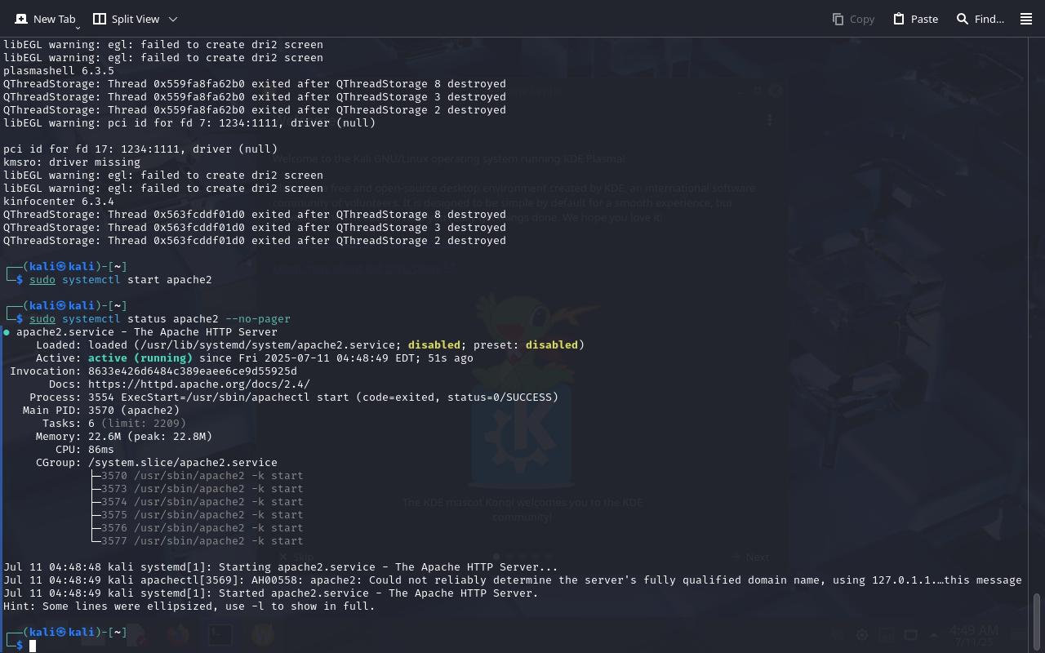Click the 'active (running)' status text
Screen dimensions: 1045x653
(140, 358)
